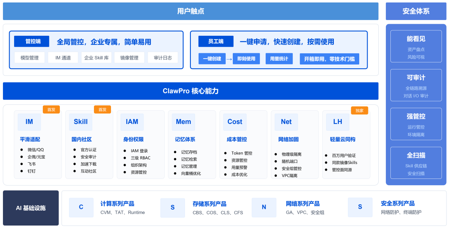Click the CBS、COS、CLS、CFS text
The image size is (449, 228).
pos(217,213)
